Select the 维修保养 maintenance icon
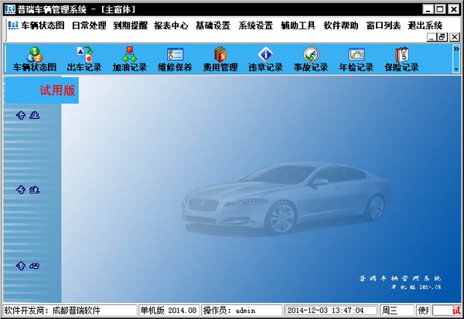Image resolution: width=464 pixels, height=319 pixels. (x=175, y=59)
